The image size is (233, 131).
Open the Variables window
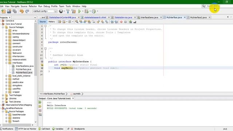pyautogui.click(x=58, y=129)
